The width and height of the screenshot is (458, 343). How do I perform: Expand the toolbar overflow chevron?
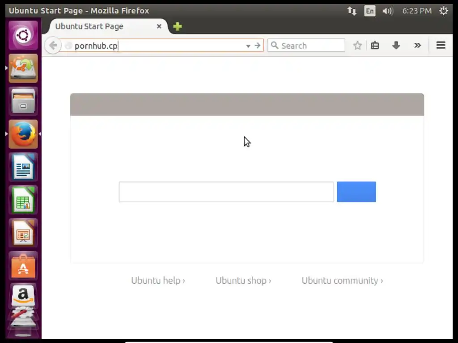(417, 45)
